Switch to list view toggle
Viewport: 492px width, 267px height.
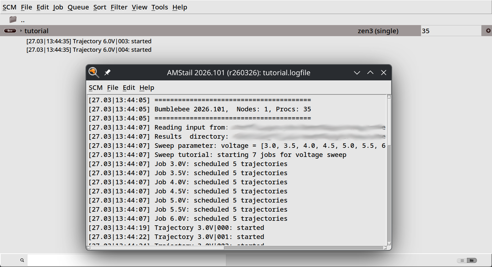point(462,260)
